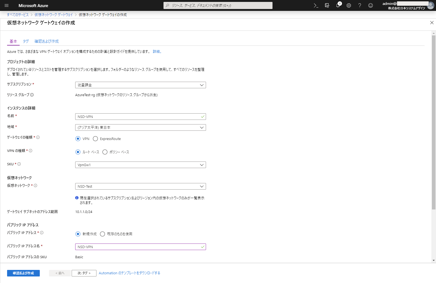
Task: Switch to the タグ tab
Action: pos(26,41)
